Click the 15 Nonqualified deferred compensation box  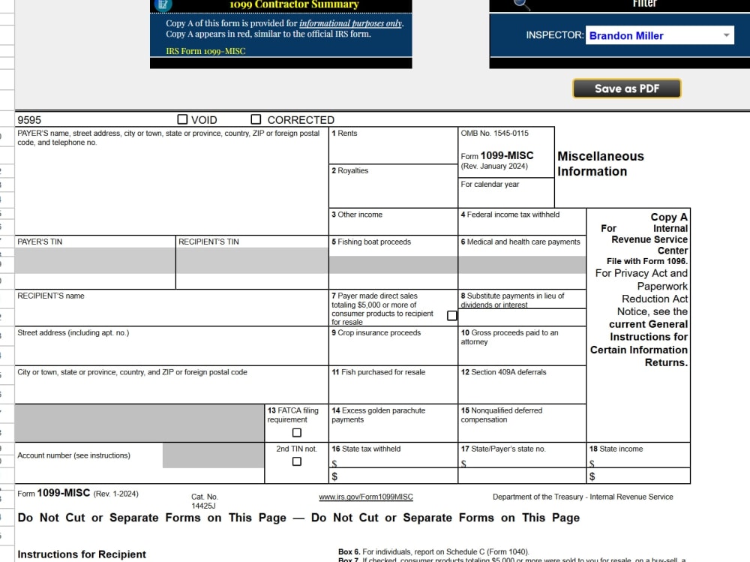click(x=522, y=423)
